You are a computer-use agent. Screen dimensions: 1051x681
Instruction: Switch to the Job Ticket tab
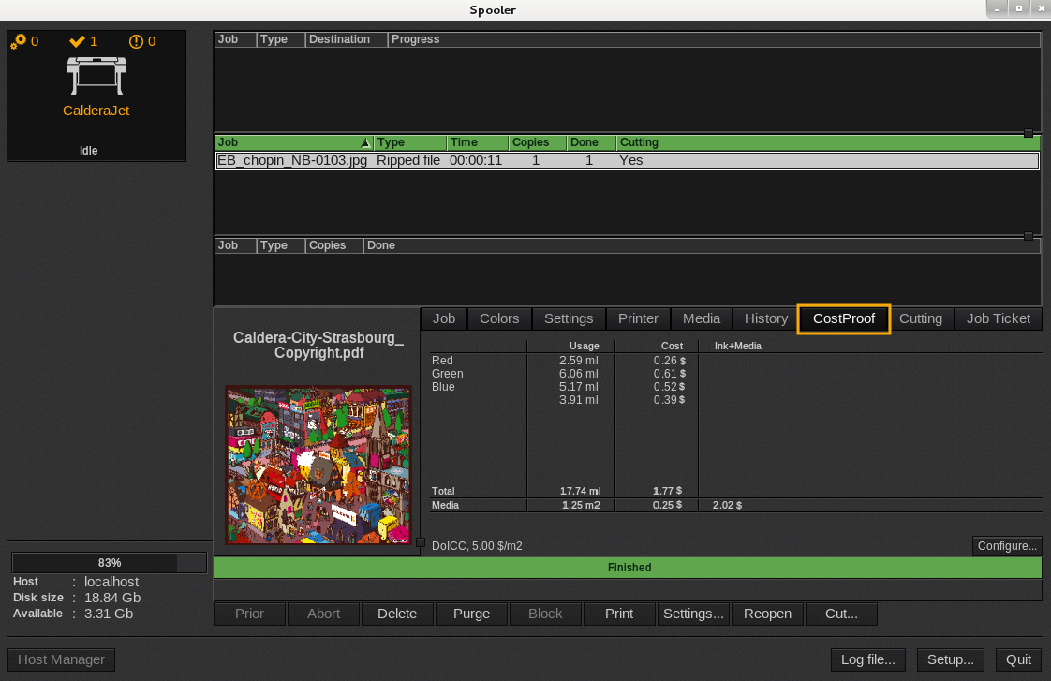point(998,318)
